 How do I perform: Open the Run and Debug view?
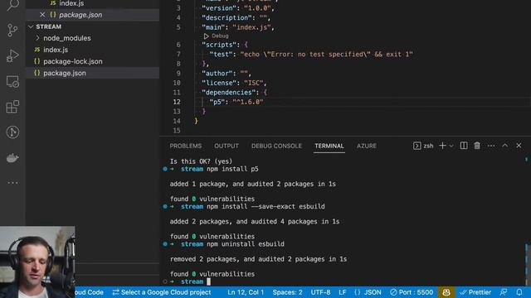(x=12, y=55)
